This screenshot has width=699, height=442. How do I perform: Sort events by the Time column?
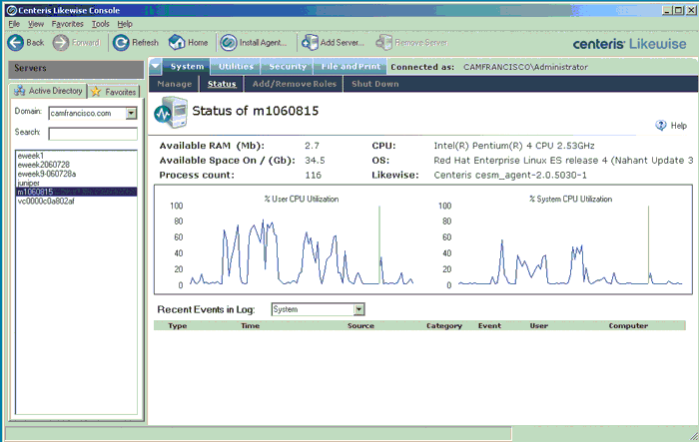point(250,325)
